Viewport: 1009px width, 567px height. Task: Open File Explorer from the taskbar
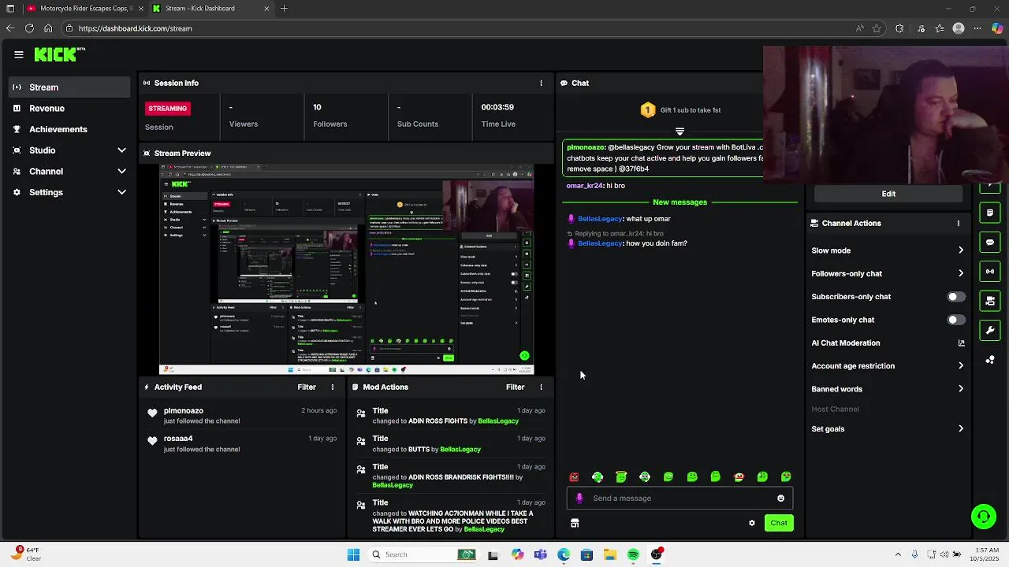[610, 554]
